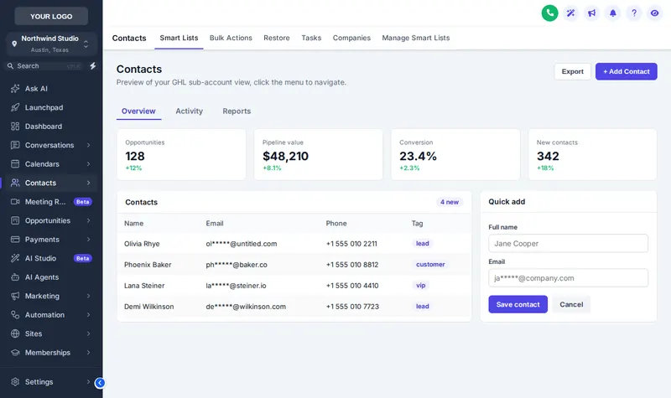This screenshot has height=398, width=671.
Task: Click the Conversations chat icon
Action: pos(15,145)
